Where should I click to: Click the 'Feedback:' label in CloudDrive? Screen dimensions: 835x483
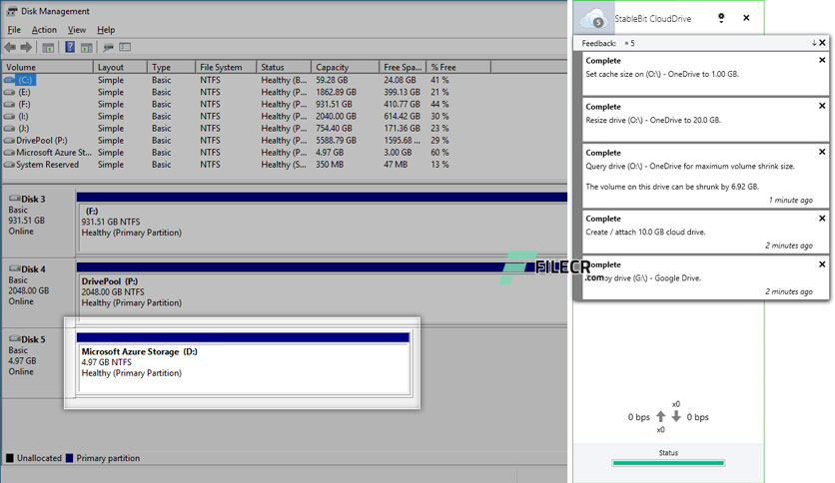[598, 43]
